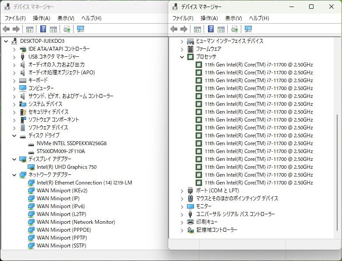Click Back arrow in right Device Manager toolbar
The width and height of the screenshot is (342, 261).
point(174,29)
